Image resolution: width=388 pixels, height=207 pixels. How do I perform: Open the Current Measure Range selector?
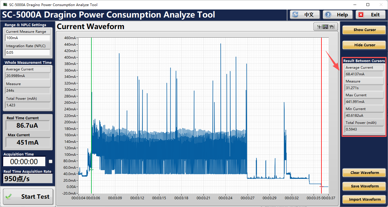(28, 38)
